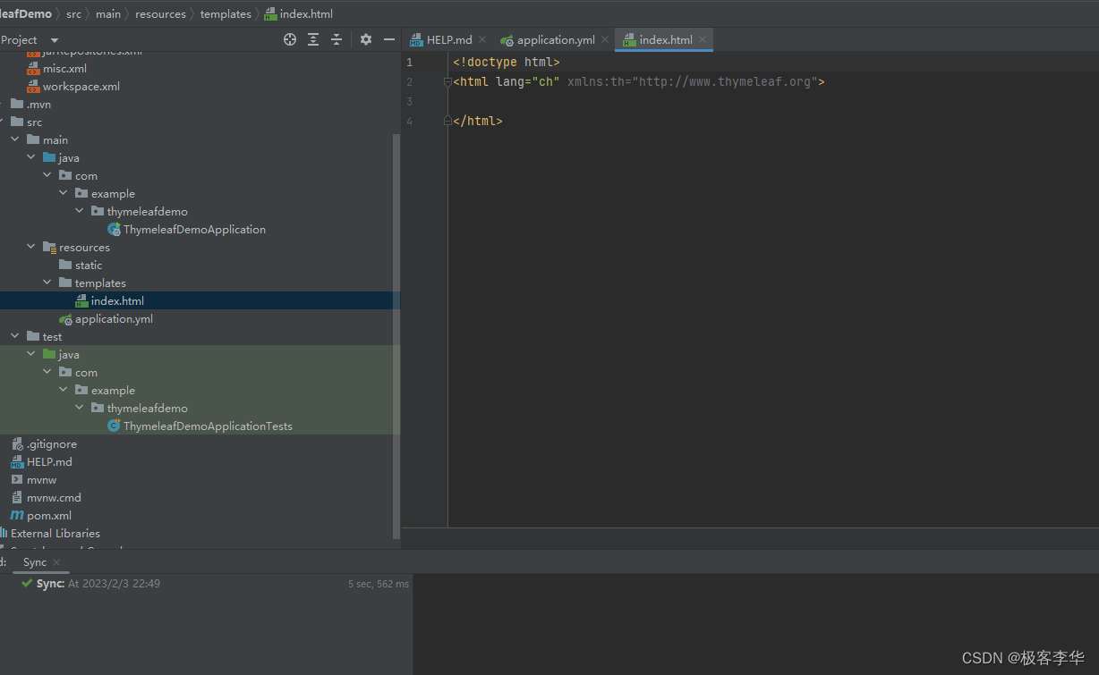Collapse the test folder
1099x675 pixels.
point(15,337)
